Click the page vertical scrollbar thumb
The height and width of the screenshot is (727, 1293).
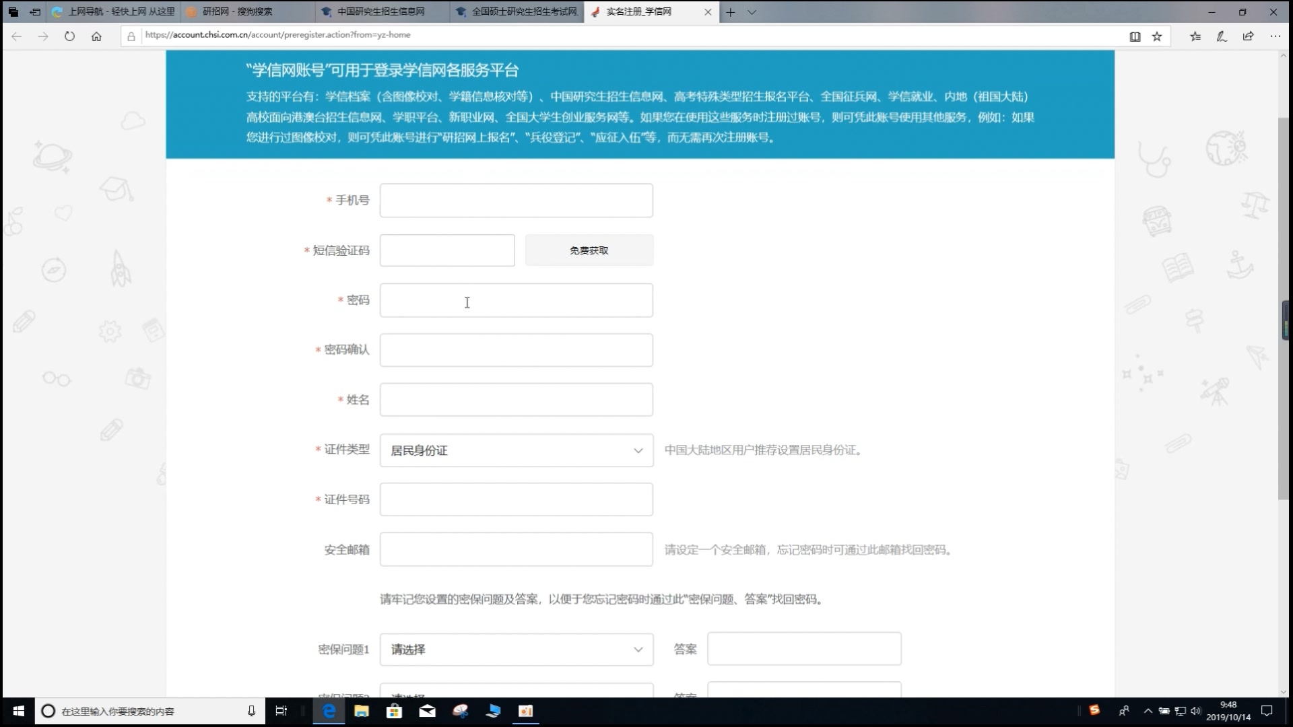(x=1284, y=308)
